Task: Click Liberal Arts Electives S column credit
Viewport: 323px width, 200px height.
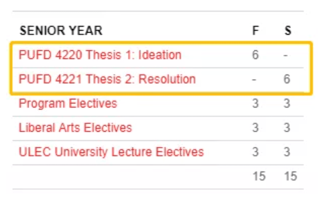Action: 287,128
